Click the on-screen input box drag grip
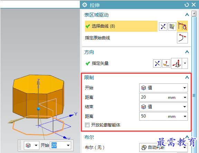The image size is (199, 153). coord(20,145)
